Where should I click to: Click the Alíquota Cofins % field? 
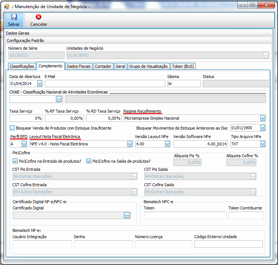[x=241, y=162]
